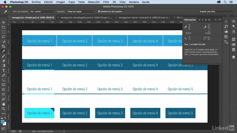The width and height of the screenshot is (237, 133).
Task: Select the Quick Selection tool
Action: pyautogui.click(x=3, y=42)
